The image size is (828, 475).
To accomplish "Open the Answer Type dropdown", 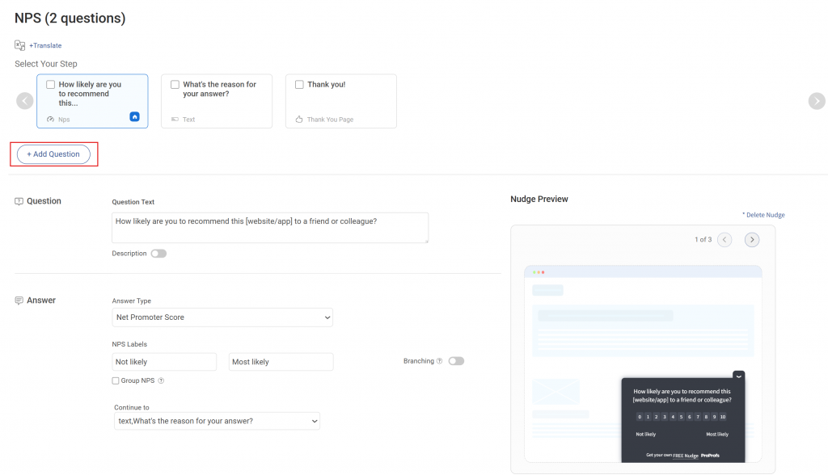I will coord(222,317).
